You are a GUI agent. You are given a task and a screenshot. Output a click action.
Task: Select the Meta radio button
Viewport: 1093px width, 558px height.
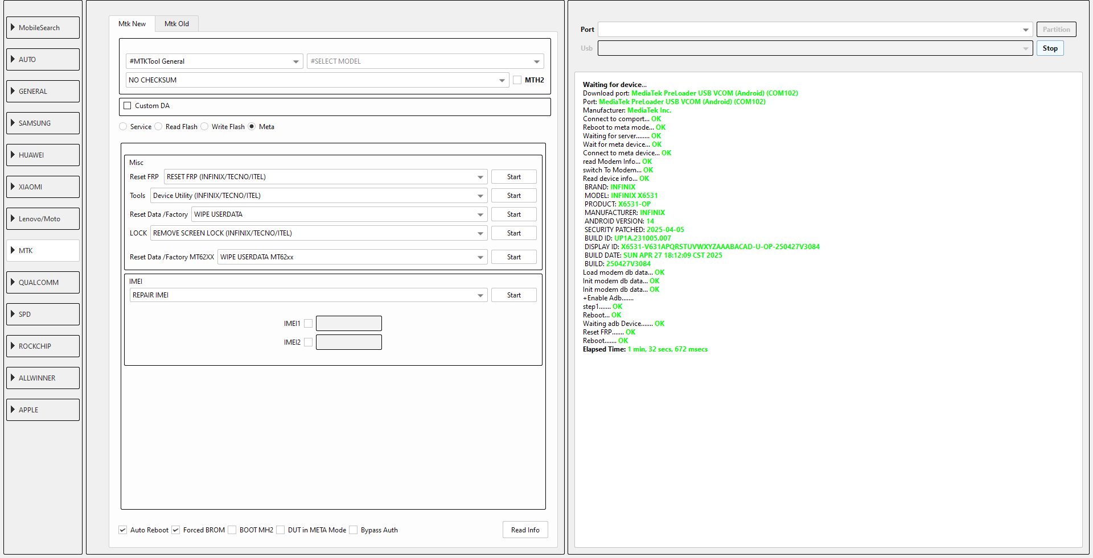(x=252, y=126)
